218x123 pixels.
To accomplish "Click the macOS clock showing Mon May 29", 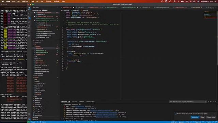I will [208, 1].
